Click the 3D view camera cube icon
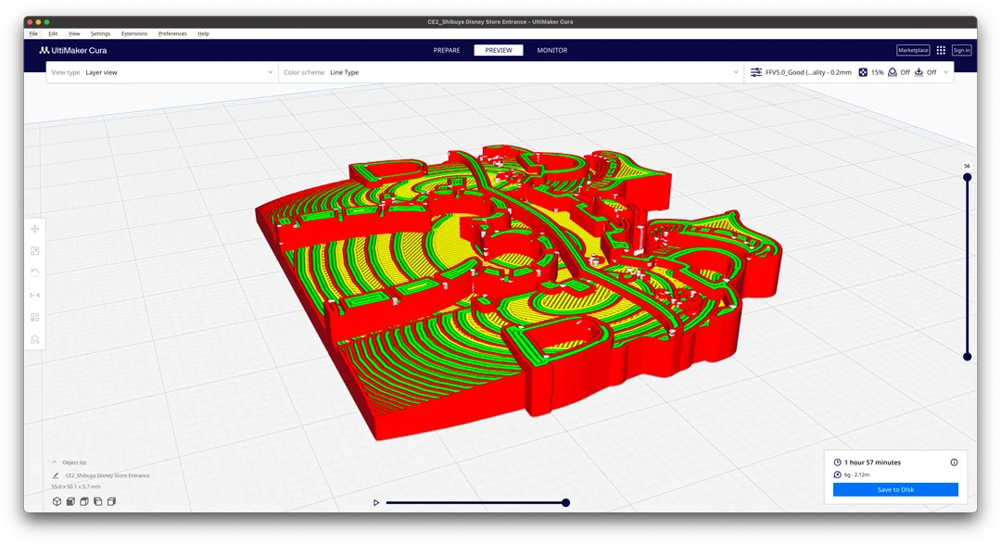This screenshot has height=544, width=1001. click(x=57, y=501)
